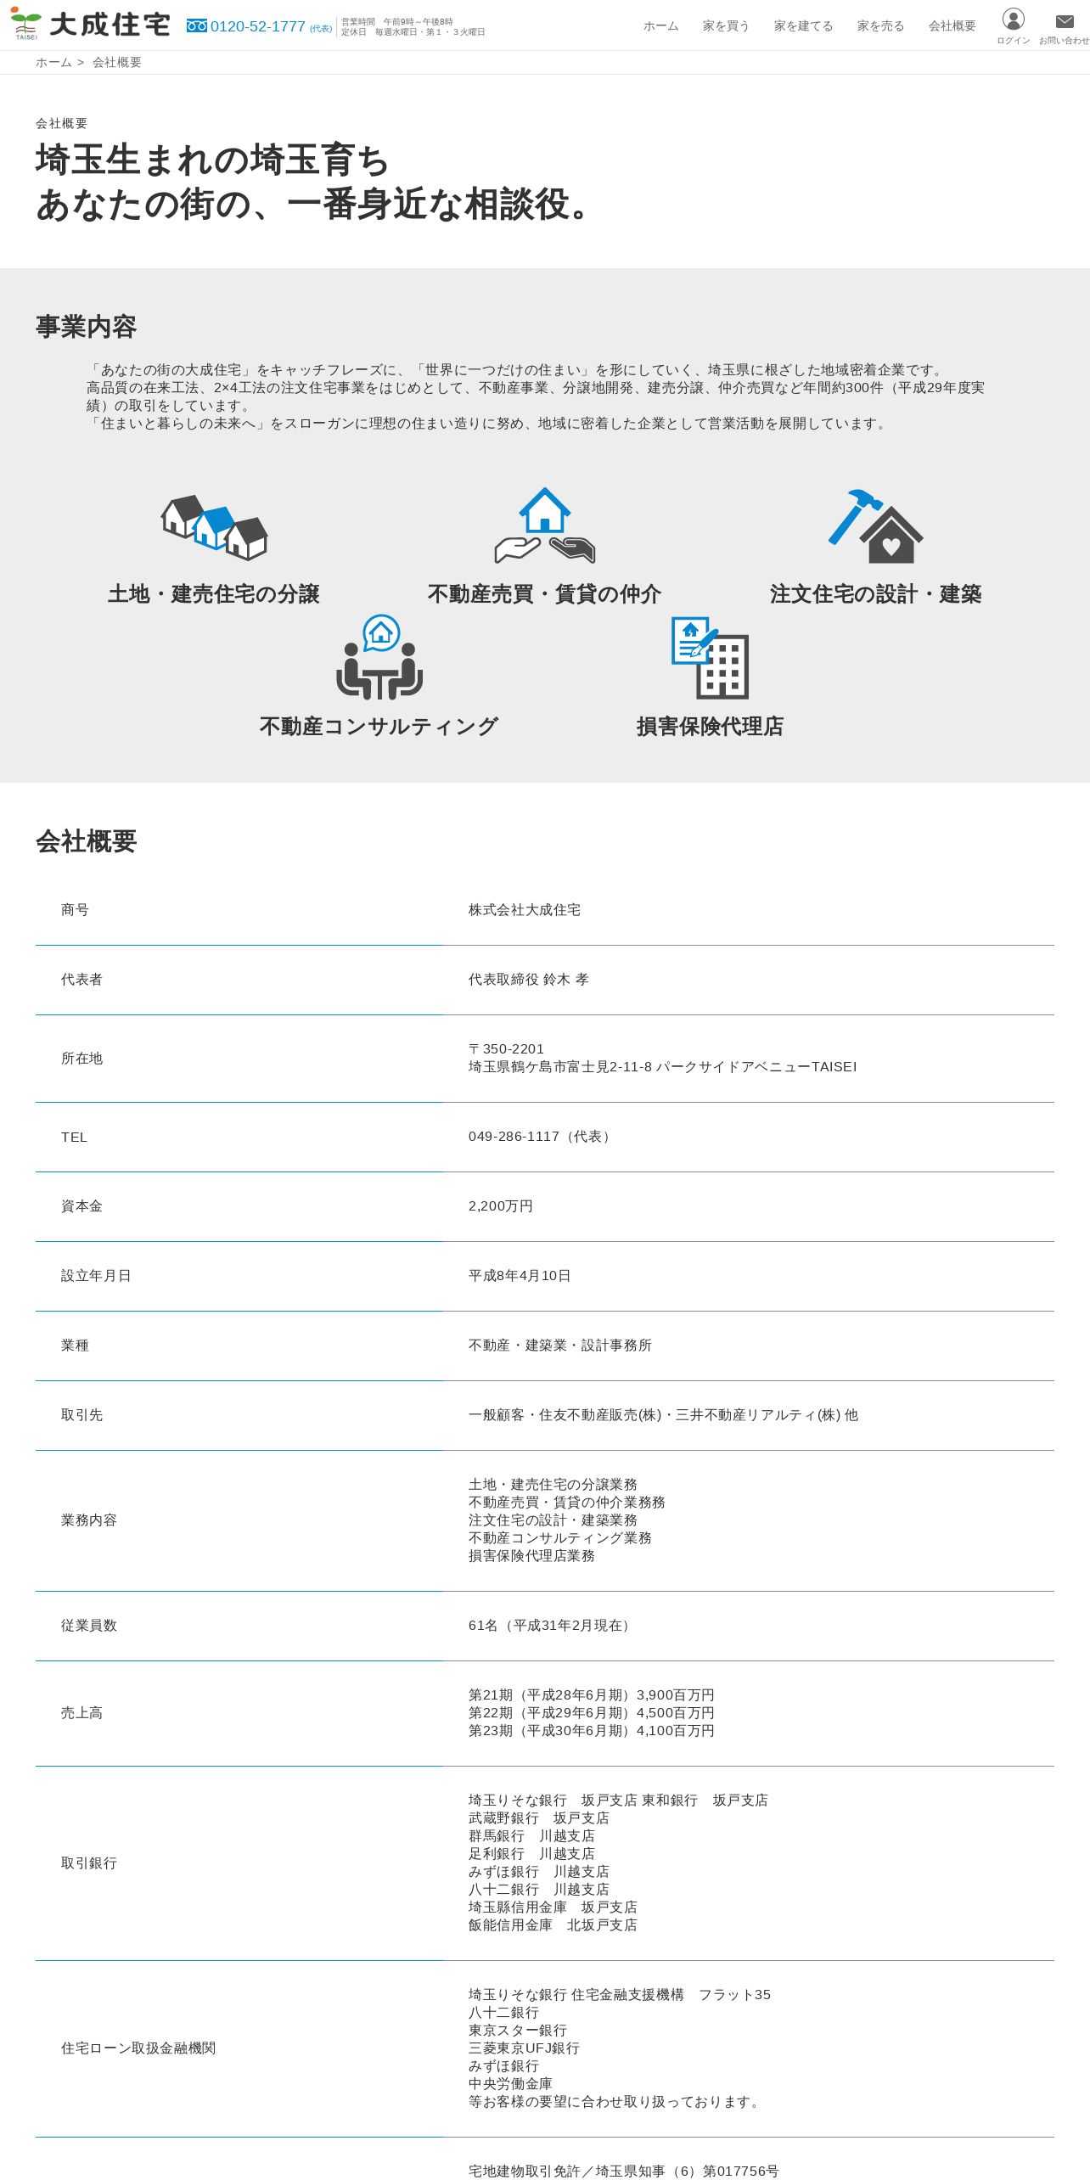
Task: Select the 宅地建物取引免許 license text
Action: [x=624, y=2172]
